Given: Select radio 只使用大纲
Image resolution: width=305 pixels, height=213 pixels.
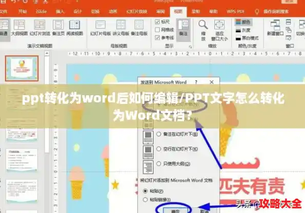Looking at the screenshot, I should 159,164.
